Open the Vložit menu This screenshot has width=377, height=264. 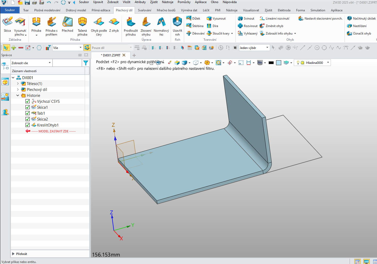pos(126,2)
